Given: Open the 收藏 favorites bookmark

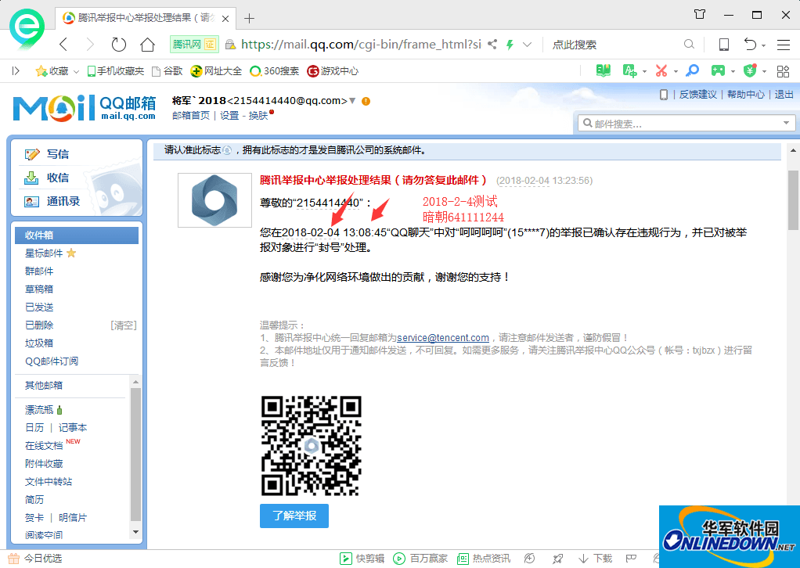Looking at the screenshot, I should 52,71.
